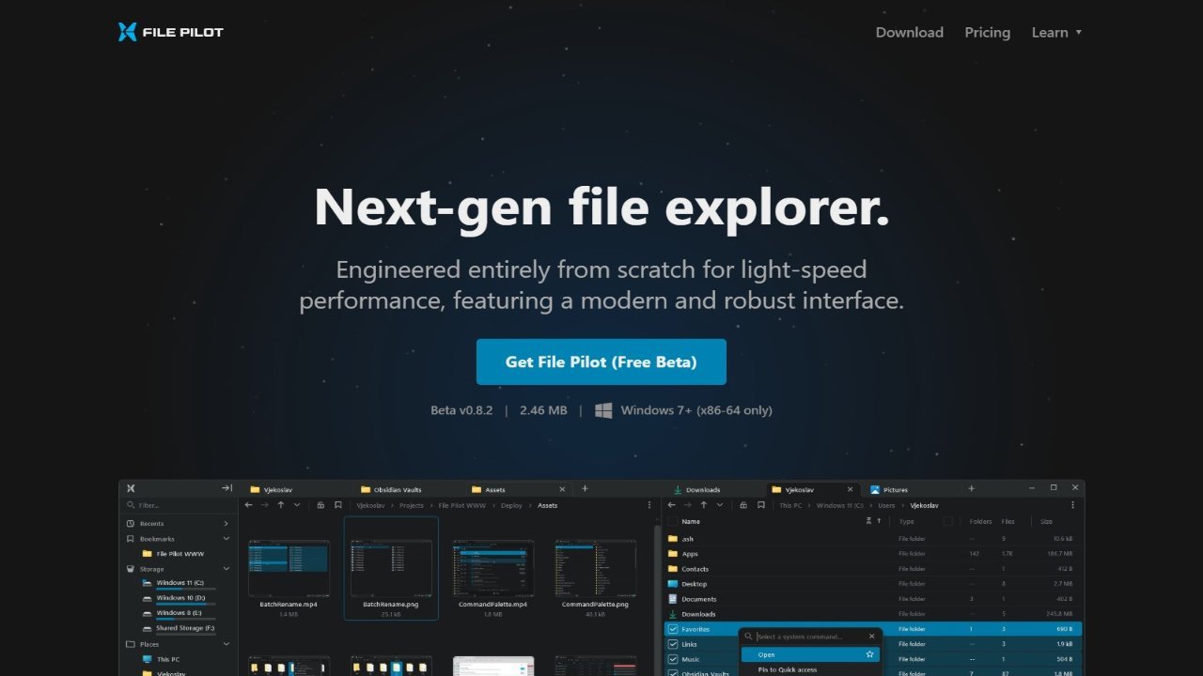
Task: Open Shared Storage (F:) in sidebar
Action: coord(179,628)
